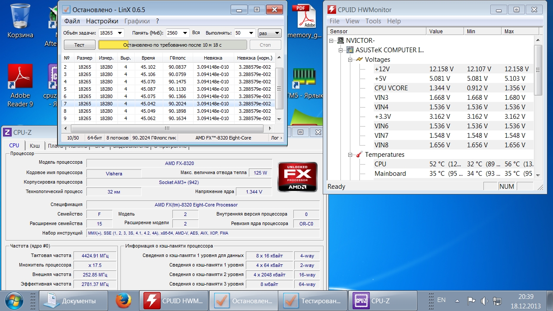Switch to the Кэш tab in CPU-Z

tap(35, 146)
